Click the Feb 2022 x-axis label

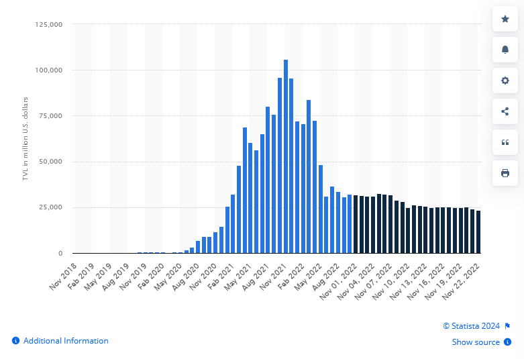pyautogui.click(x=291, y=276)
